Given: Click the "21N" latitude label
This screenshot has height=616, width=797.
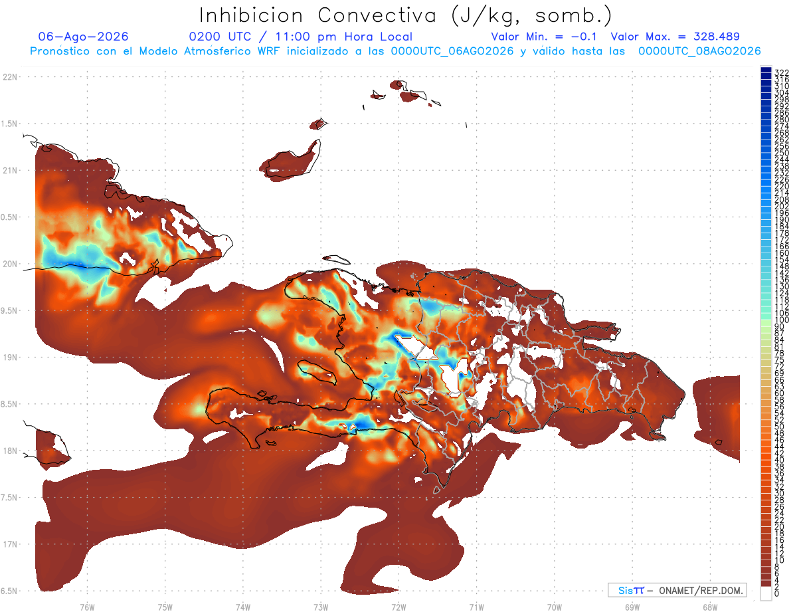Looking at the screenshot, I should [10, 170].
